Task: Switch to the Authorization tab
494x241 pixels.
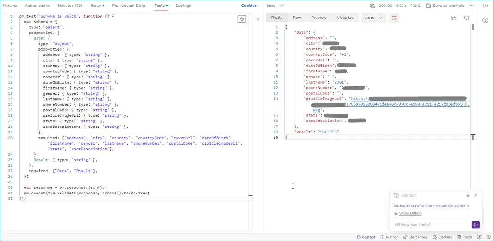Action: coord(37,6)
